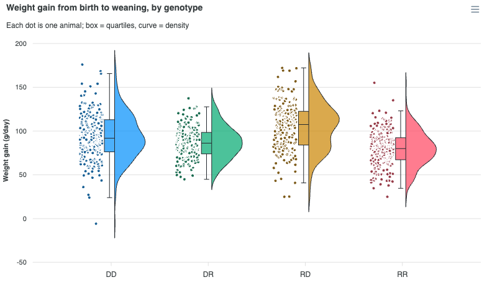Click the chart title text
The height and width of the screenshot is (295, 487).
(x=104, y=7)
